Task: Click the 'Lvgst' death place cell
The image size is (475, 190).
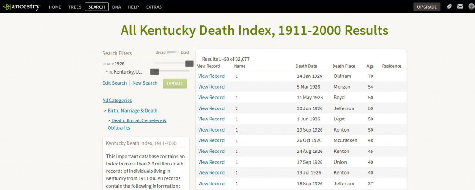Action: pyautogui.click(x=340, y=119)
